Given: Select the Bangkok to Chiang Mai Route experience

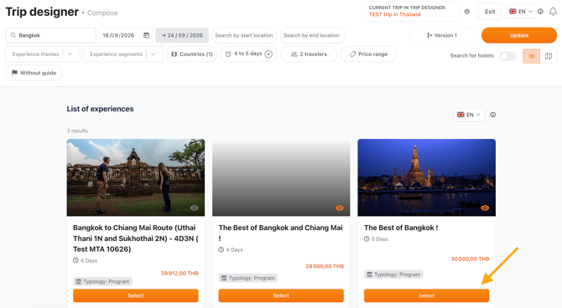Looking at the screenshot, I should point(136,295).
